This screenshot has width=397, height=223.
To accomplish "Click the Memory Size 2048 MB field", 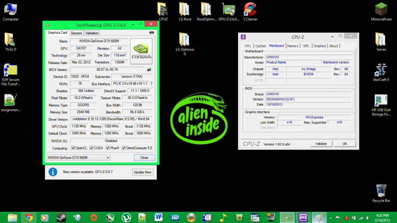I will pos(83,112).
